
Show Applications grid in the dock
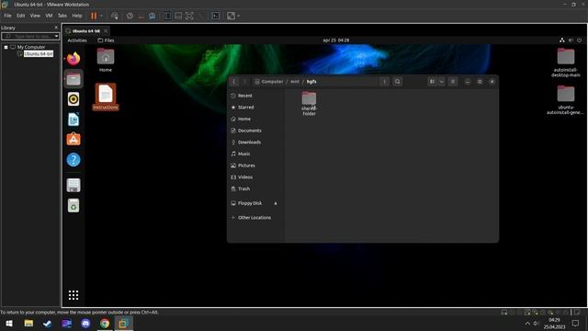[x=73, y=295]
